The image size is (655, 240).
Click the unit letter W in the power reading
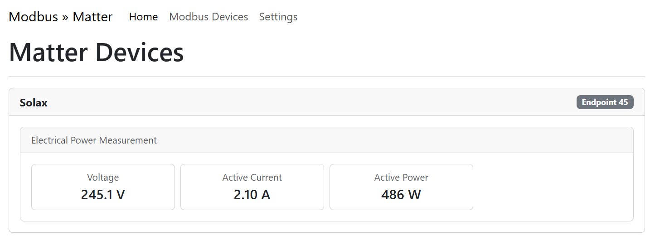click(414, 195)
